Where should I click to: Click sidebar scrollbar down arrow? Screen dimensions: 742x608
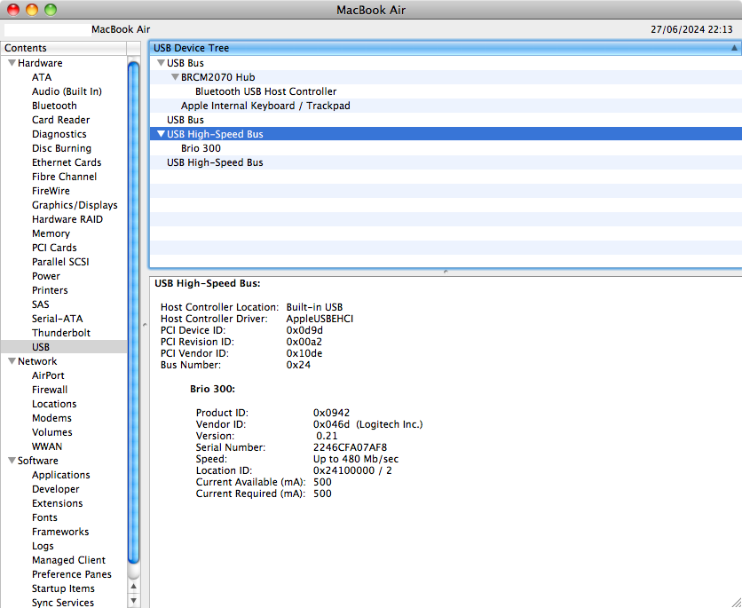point(133,601)
